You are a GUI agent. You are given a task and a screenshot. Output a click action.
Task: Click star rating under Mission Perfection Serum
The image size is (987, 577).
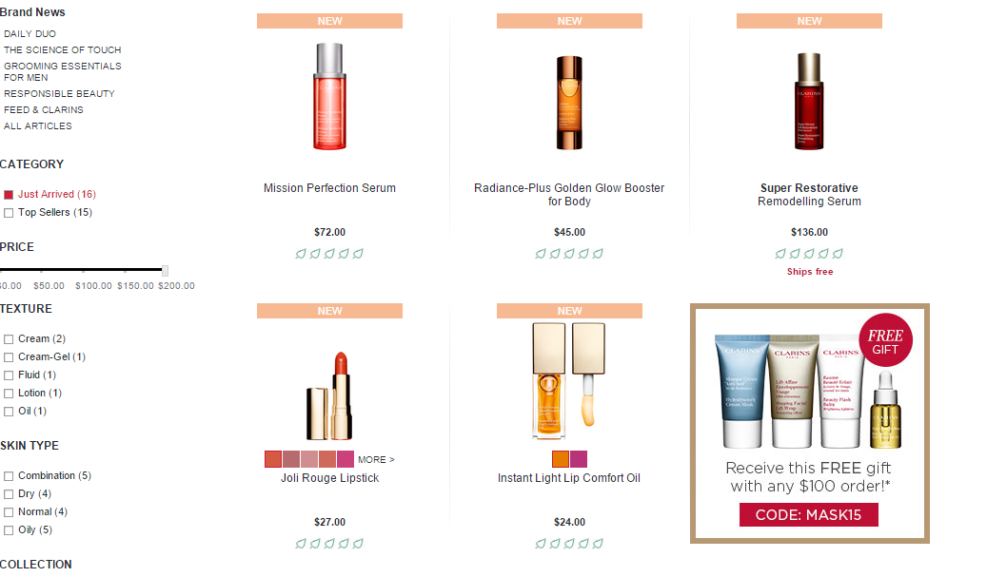tap(329, 254)
